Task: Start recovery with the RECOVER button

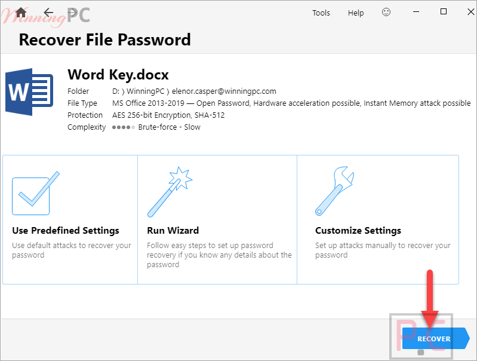Action: [436, 338]
